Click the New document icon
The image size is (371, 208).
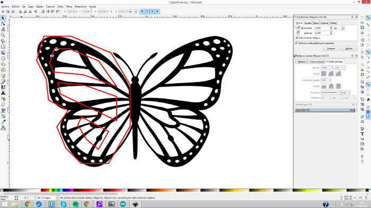[362, 17]
